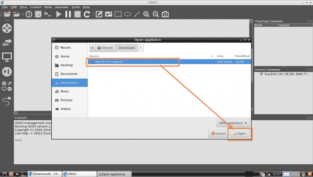Toggle show interface labels icon
The width and height of the screenshot is (313, 177).
(38, 14)
